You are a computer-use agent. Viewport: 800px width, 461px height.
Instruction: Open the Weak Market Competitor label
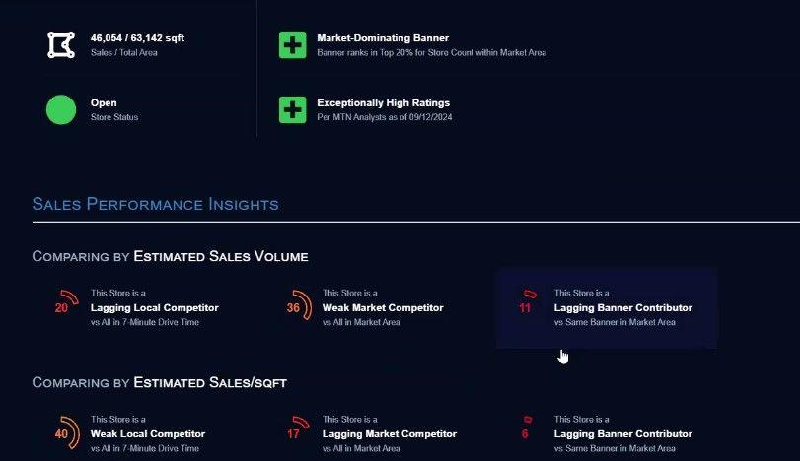point(383,307)
